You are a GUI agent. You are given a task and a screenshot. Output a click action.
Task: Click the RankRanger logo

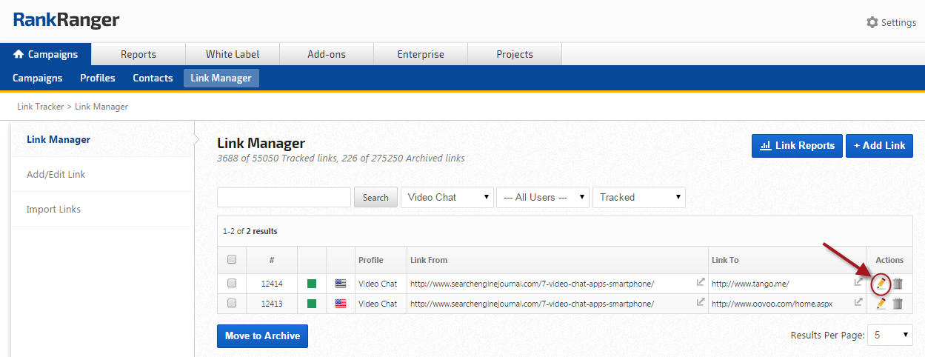click(66, 20)
